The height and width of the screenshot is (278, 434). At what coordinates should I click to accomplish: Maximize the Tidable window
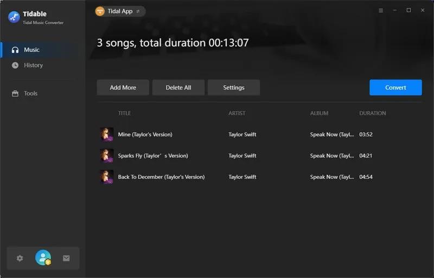pyautogui.click(x=409, y=10)
